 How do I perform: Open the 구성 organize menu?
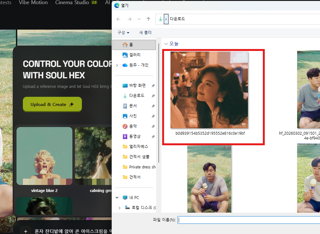pos(123,32)
